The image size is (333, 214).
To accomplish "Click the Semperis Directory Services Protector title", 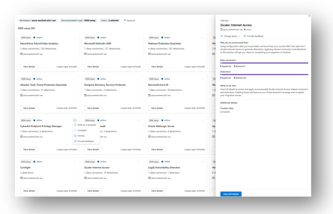I will [x=105, y=85].
